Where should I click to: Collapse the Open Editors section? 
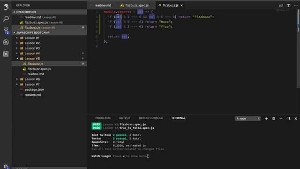point(49,12)
